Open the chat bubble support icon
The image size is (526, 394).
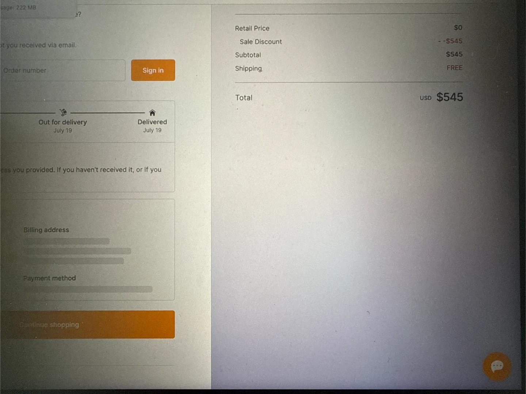(x=497, y=366)
